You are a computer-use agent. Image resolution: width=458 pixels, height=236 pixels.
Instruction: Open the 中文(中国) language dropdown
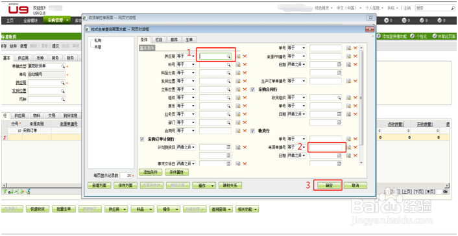349,8
